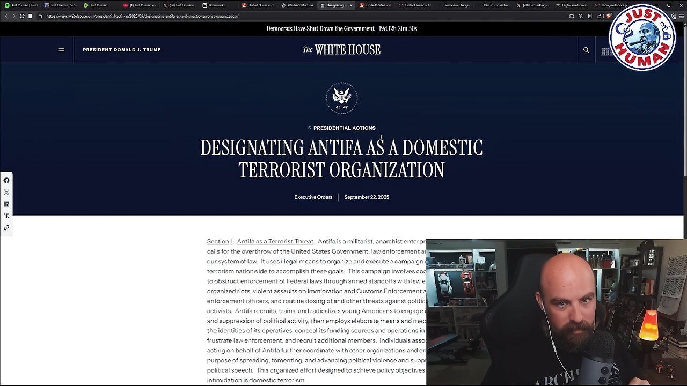Reload the White House page
This screenshot has width=687, height=386.
point(22,16)
